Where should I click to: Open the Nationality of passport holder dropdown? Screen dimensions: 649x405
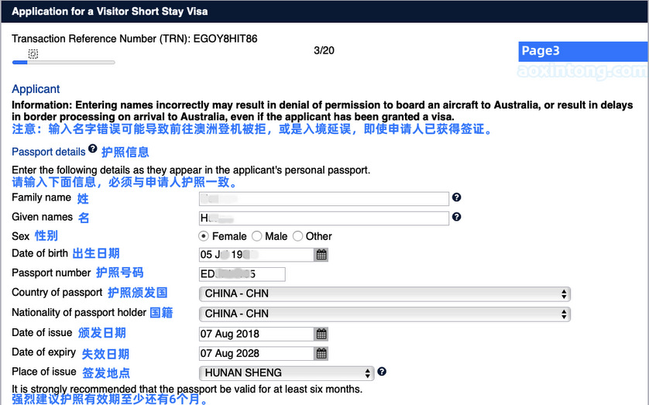[x=385, y=314]
